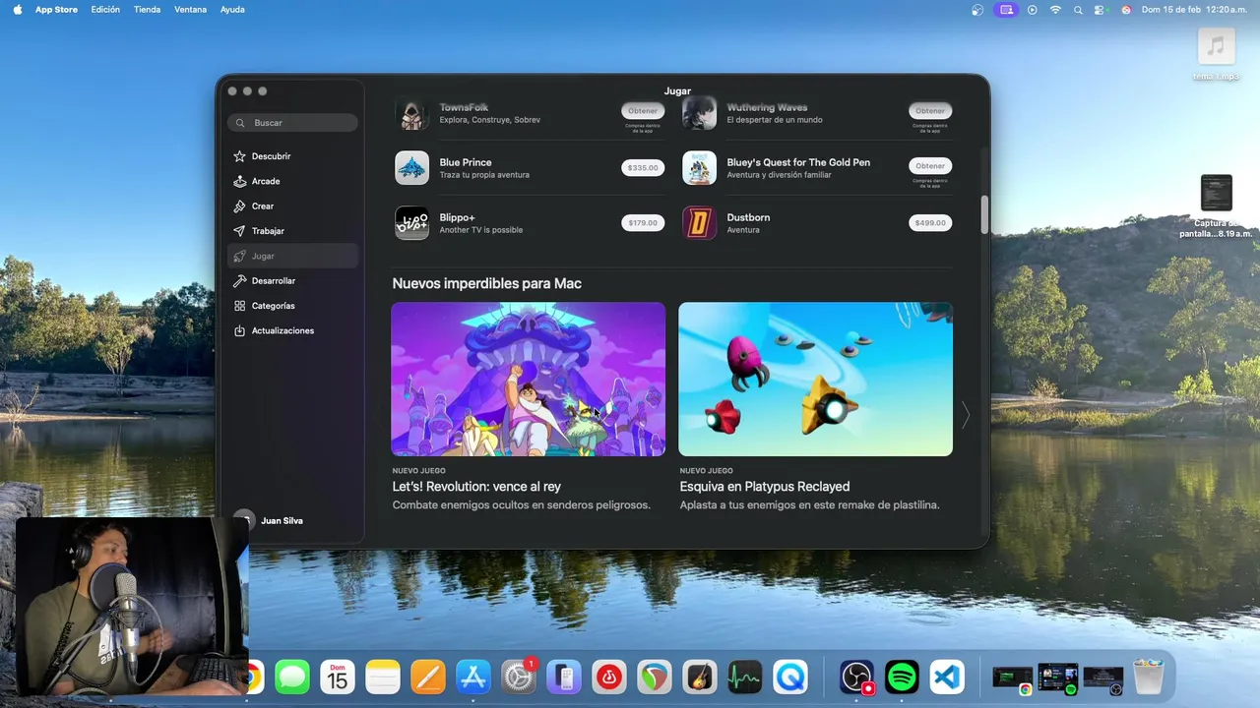
Task: Open Spotify in the Dock
Action: point(902,677)
